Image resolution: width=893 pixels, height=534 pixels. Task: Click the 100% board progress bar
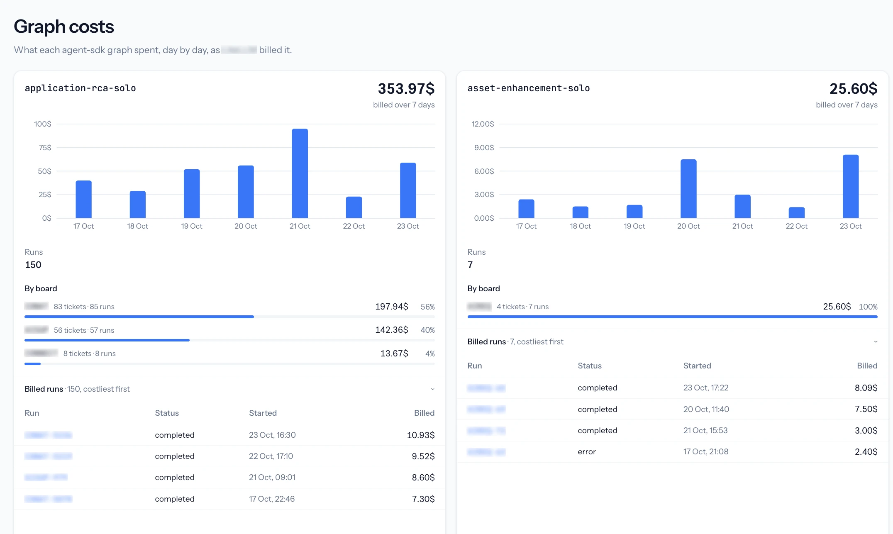(672, 317)
